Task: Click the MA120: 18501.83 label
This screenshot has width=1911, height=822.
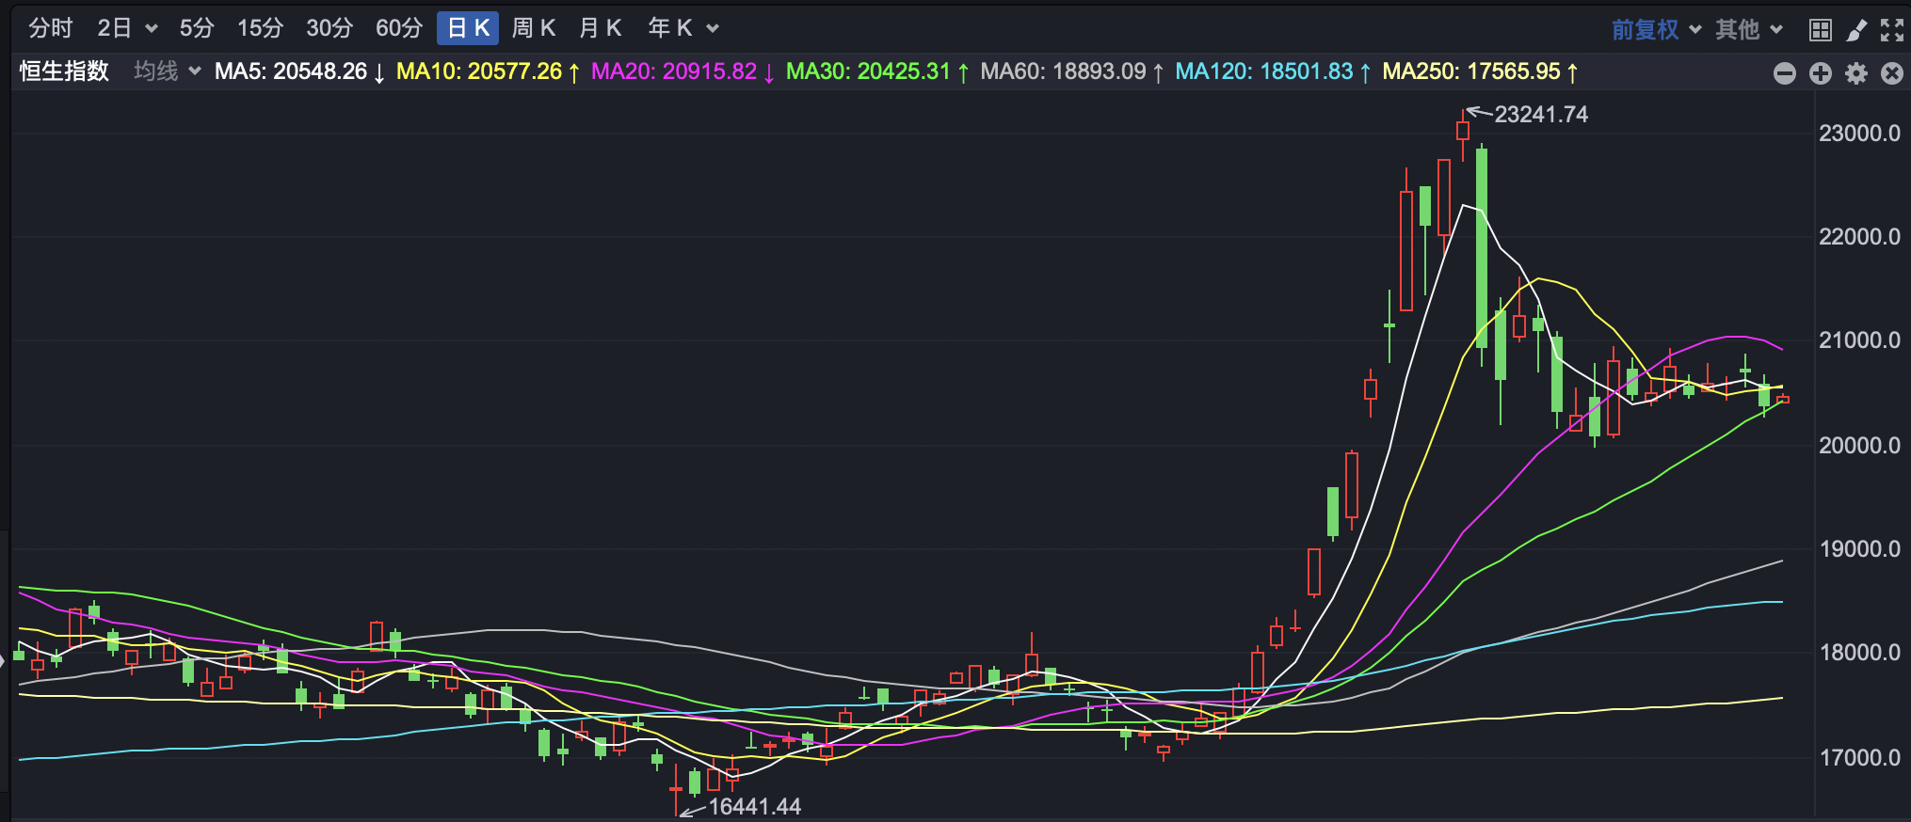Action: coord(1273,71)
